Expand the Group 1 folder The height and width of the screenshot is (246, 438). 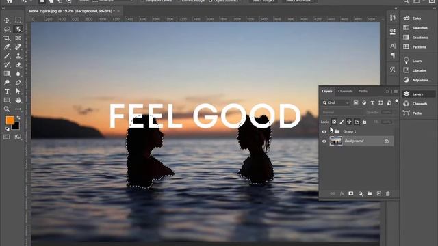coord(331,131)
